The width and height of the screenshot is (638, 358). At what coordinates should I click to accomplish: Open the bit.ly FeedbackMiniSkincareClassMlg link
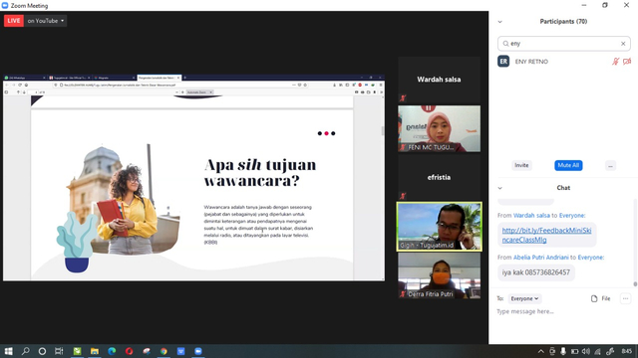[546, 235]
